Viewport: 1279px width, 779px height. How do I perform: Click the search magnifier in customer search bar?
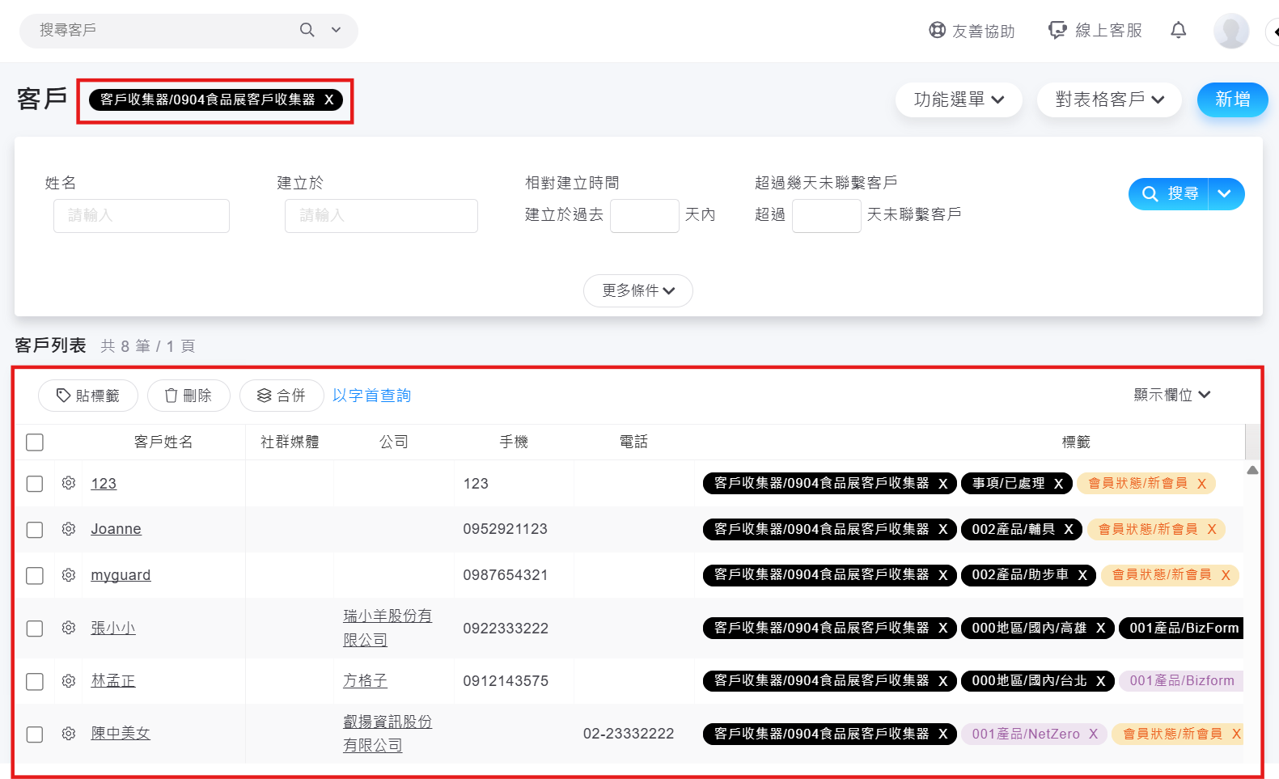[307, 30]
